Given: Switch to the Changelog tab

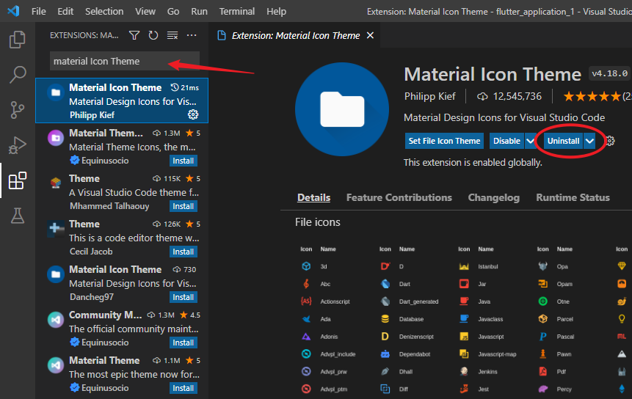Looking at the screenshot, I should coord(494,198).
